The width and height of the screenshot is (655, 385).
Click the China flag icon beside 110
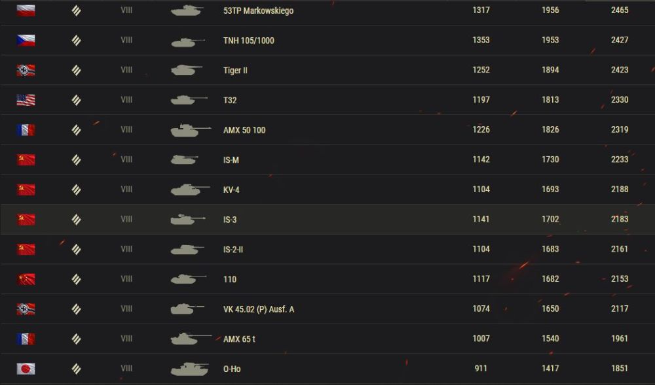pos(26,279)
